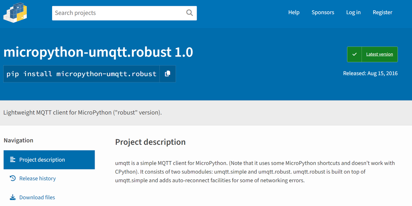Image resolution: width=412 pixels, height=206 pixels.
Task: Click the micropython-umqtt.robust 1.0 title
Action: coord(98,52)
